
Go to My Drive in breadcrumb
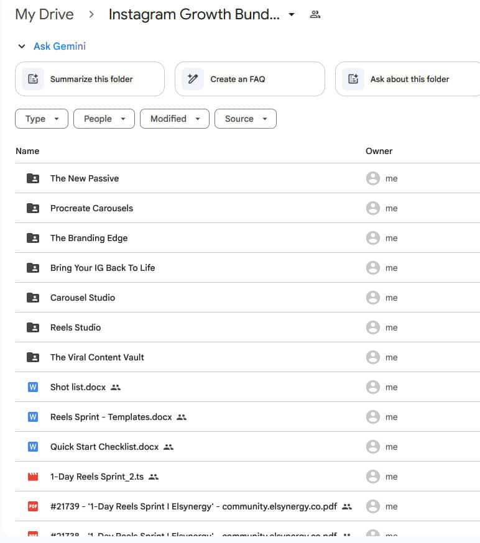click(x=44, y=14)
